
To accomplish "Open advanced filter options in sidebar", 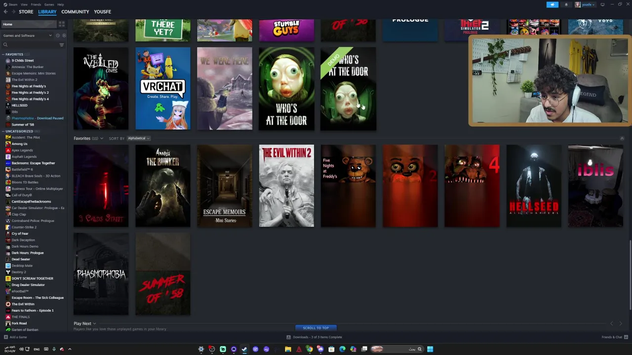I will (x=62, y=45).
